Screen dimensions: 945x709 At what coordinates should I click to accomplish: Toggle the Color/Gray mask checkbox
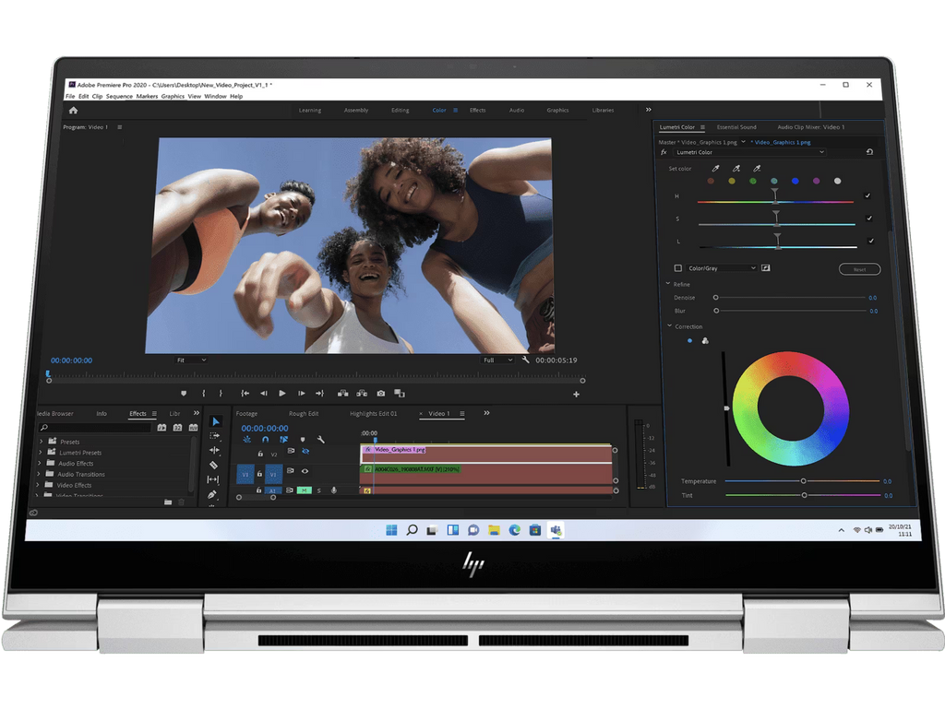[x=678, y=268]
